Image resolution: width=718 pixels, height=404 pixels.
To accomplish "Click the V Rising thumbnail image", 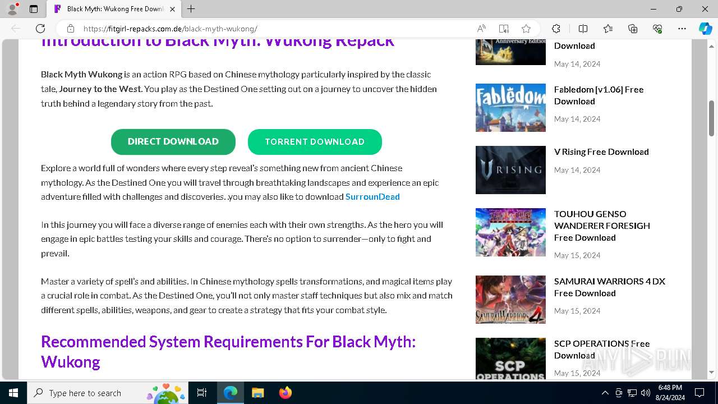I will point(510,170).
